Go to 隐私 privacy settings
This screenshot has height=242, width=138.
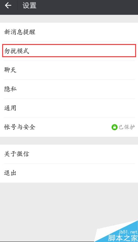(x=69, y=89)
